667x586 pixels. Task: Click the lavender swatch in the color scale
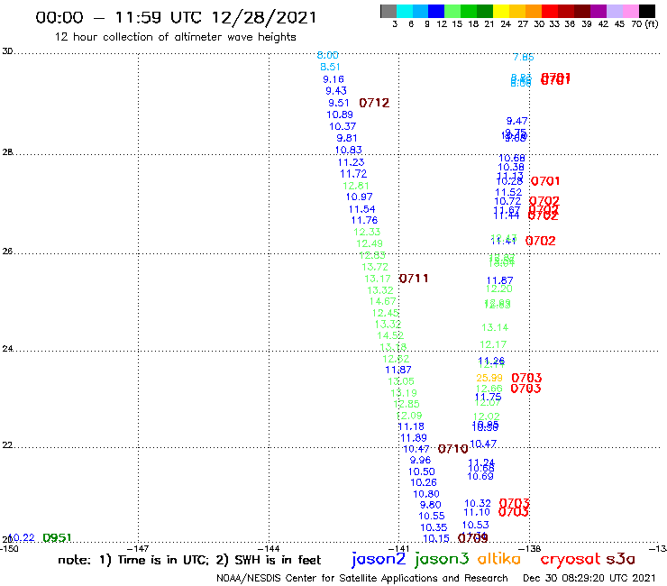tap(615, 11)
